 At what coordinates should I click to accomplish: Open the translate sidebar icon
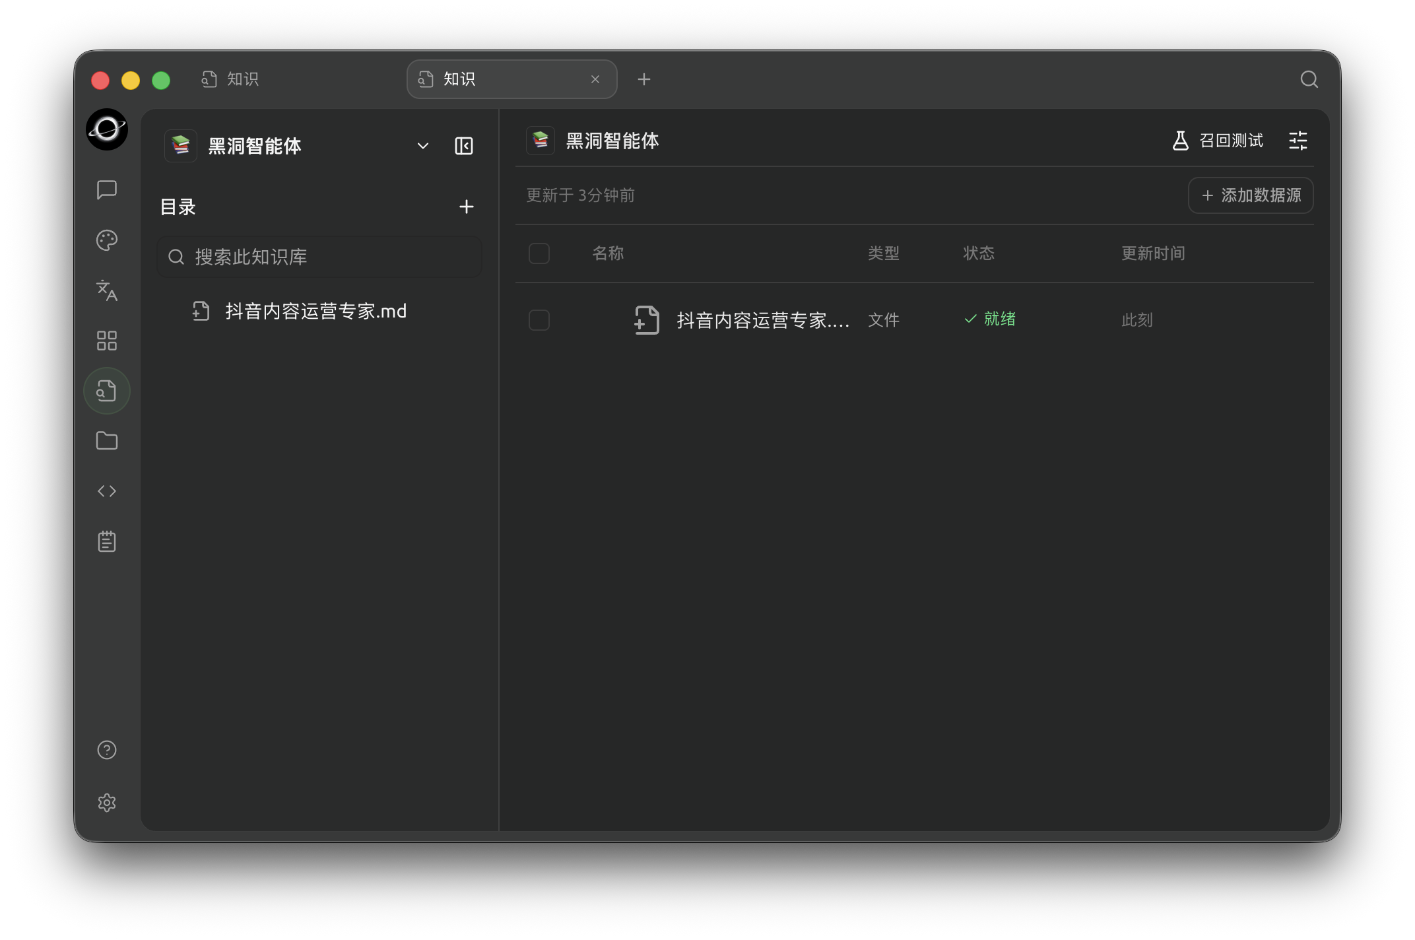[107, 290]
